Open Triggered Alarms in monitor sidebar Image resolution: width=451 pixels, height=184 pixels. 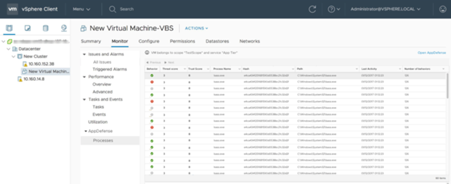(x=110, y=69)
